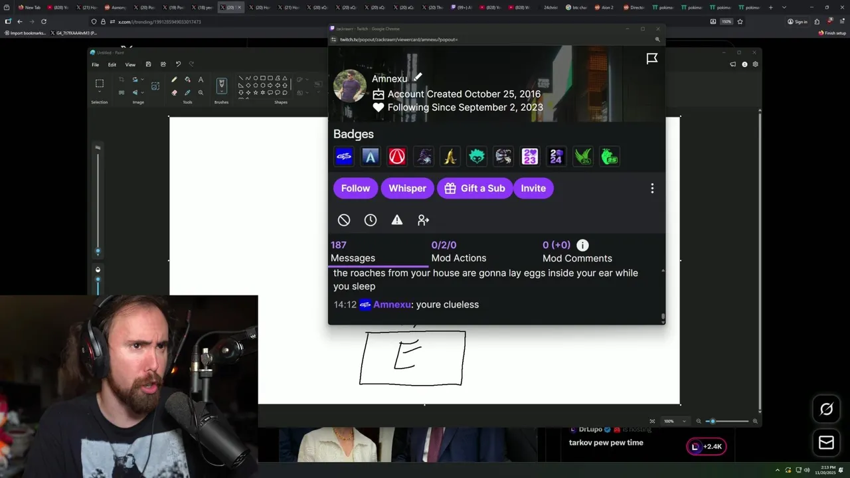Click the add moderator person icon
Image resolution: width=850 pixels, height=478 pixels.
click(x=423, y=220)
